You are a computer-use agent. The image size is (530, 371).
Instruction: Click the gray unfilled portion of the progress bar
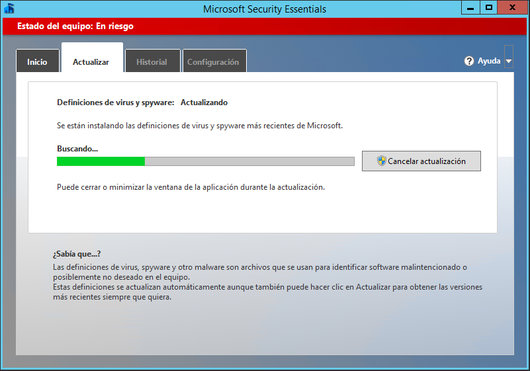[x=249, y=161]
